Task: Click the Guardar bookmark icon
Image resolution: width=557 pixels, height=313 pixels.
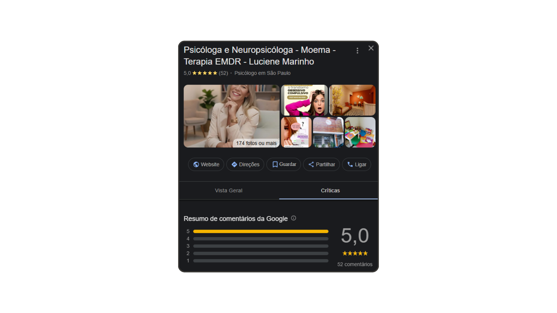Action: pyautogui.click(x=275, y=164)
